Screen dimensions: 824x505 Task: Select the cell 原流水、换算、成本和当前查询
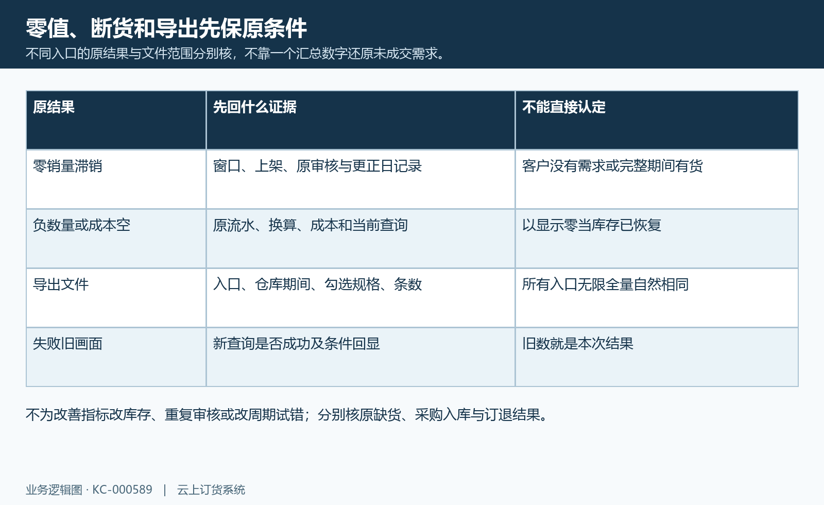click(x=360, y=239)
